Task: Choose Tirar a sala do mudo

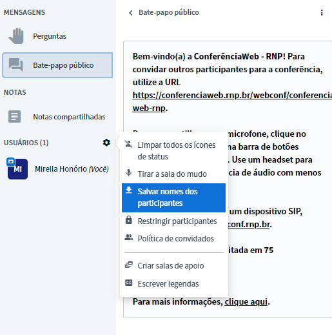Action: point(173,174)
